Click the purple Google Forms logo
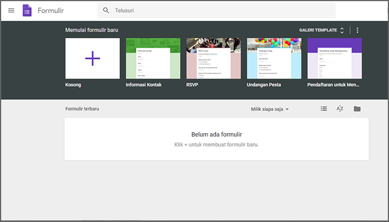This screenshot has width=389, height=222. pyautogui.click(x=27, y=11)
